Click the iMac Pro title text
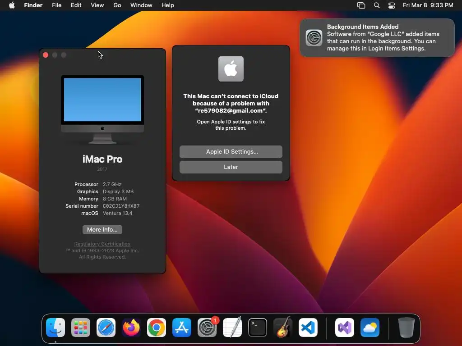The width and height of the screenshot is (462, 346). point(102,159)
